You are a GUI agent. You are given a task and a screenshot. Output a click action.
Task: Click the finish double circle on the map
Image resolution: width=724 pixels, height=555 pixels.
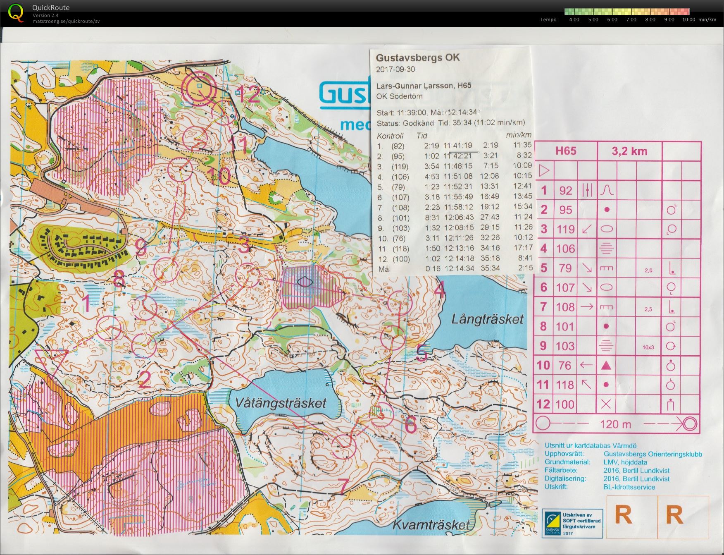201,88
